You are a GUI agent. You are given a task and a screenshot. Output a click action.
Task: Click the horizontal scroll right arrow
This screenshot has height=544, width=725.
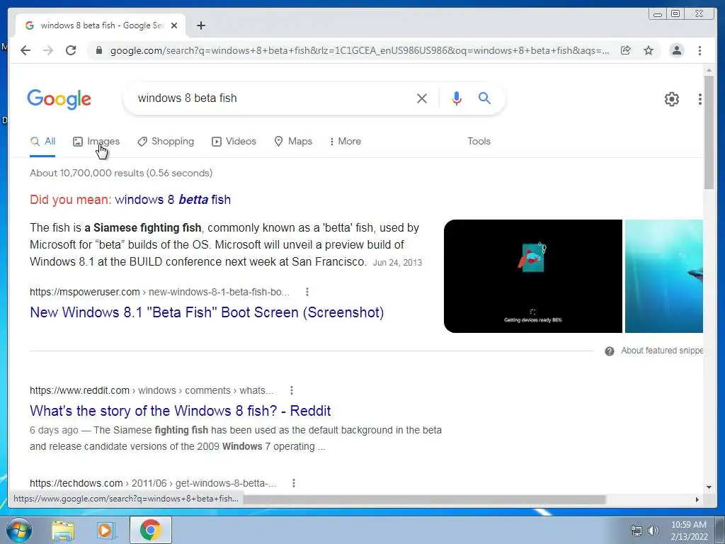tap(697, 499)
